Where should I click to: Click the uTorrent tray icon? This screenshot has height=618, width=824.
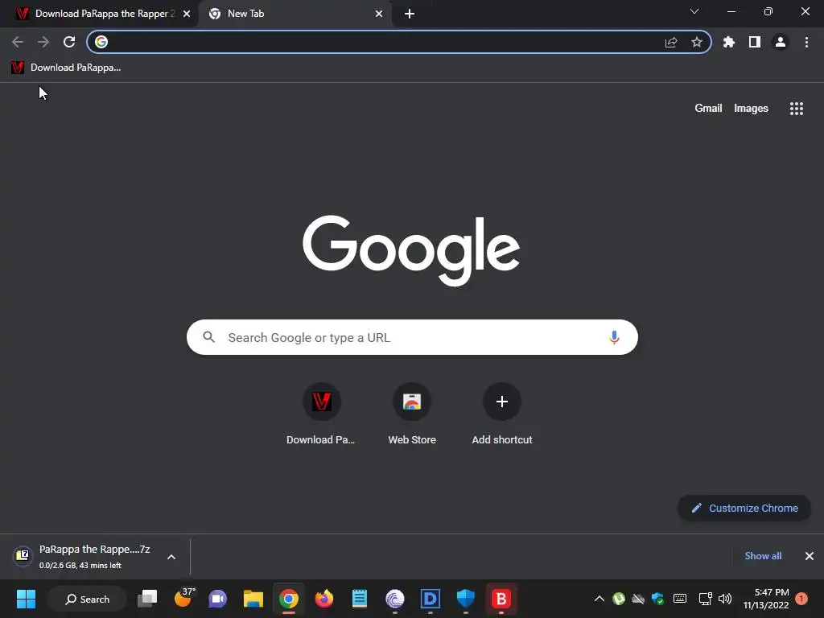pos(619,599)
